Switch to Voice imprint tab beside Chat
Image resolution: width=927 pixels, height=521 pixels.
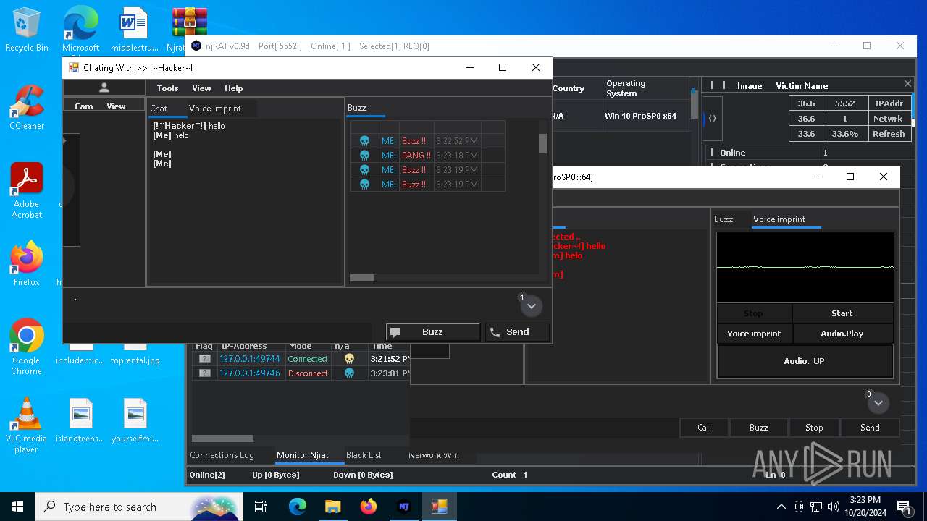point(215,109)
